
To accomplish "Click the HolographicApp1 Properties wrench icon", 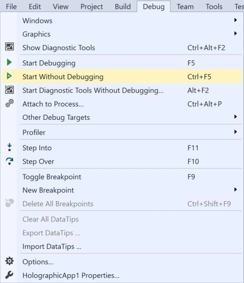I will point(9,275).
